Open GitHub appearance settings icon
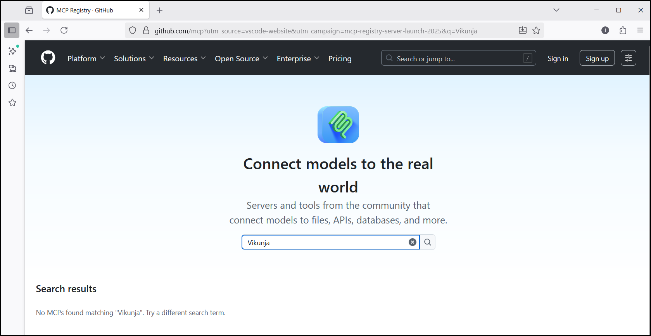Viewport: 651px width, 336px height. [628, 58]
